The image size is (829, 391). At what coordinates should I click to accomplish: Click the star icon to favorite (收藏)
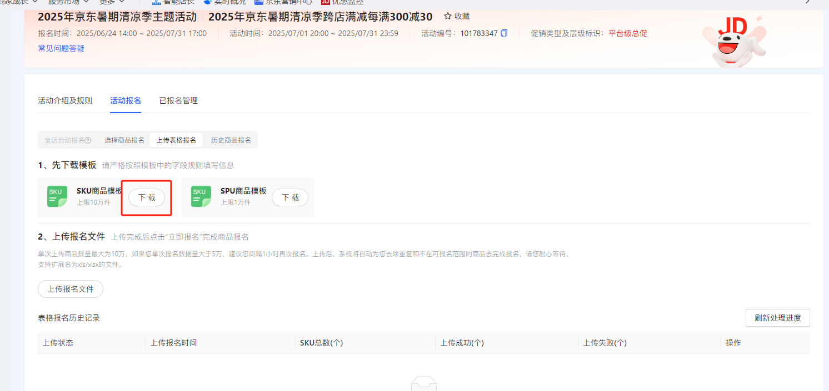point(448,17)
